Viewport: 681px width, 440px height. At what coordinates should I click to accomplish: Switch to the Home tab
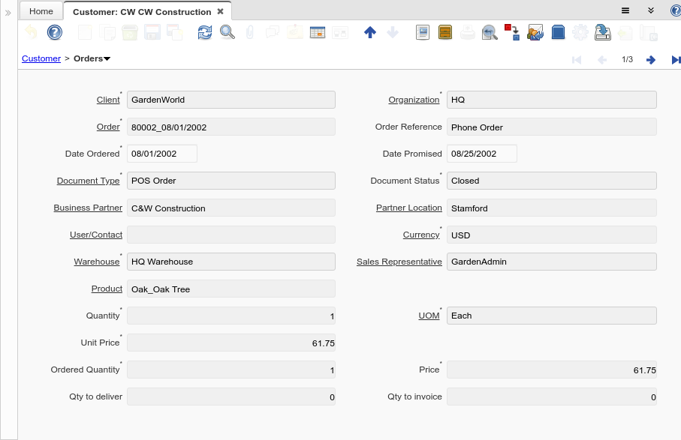click(41, 11)
